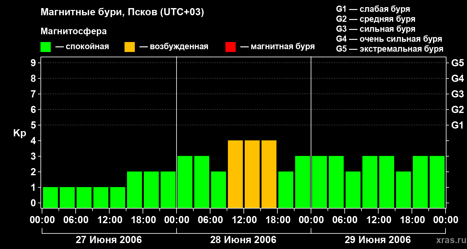Click the red 'магнитная буря' legend swatch
Image resolution: width=467 pixels, height=249 pixels.
click(231, 47)
